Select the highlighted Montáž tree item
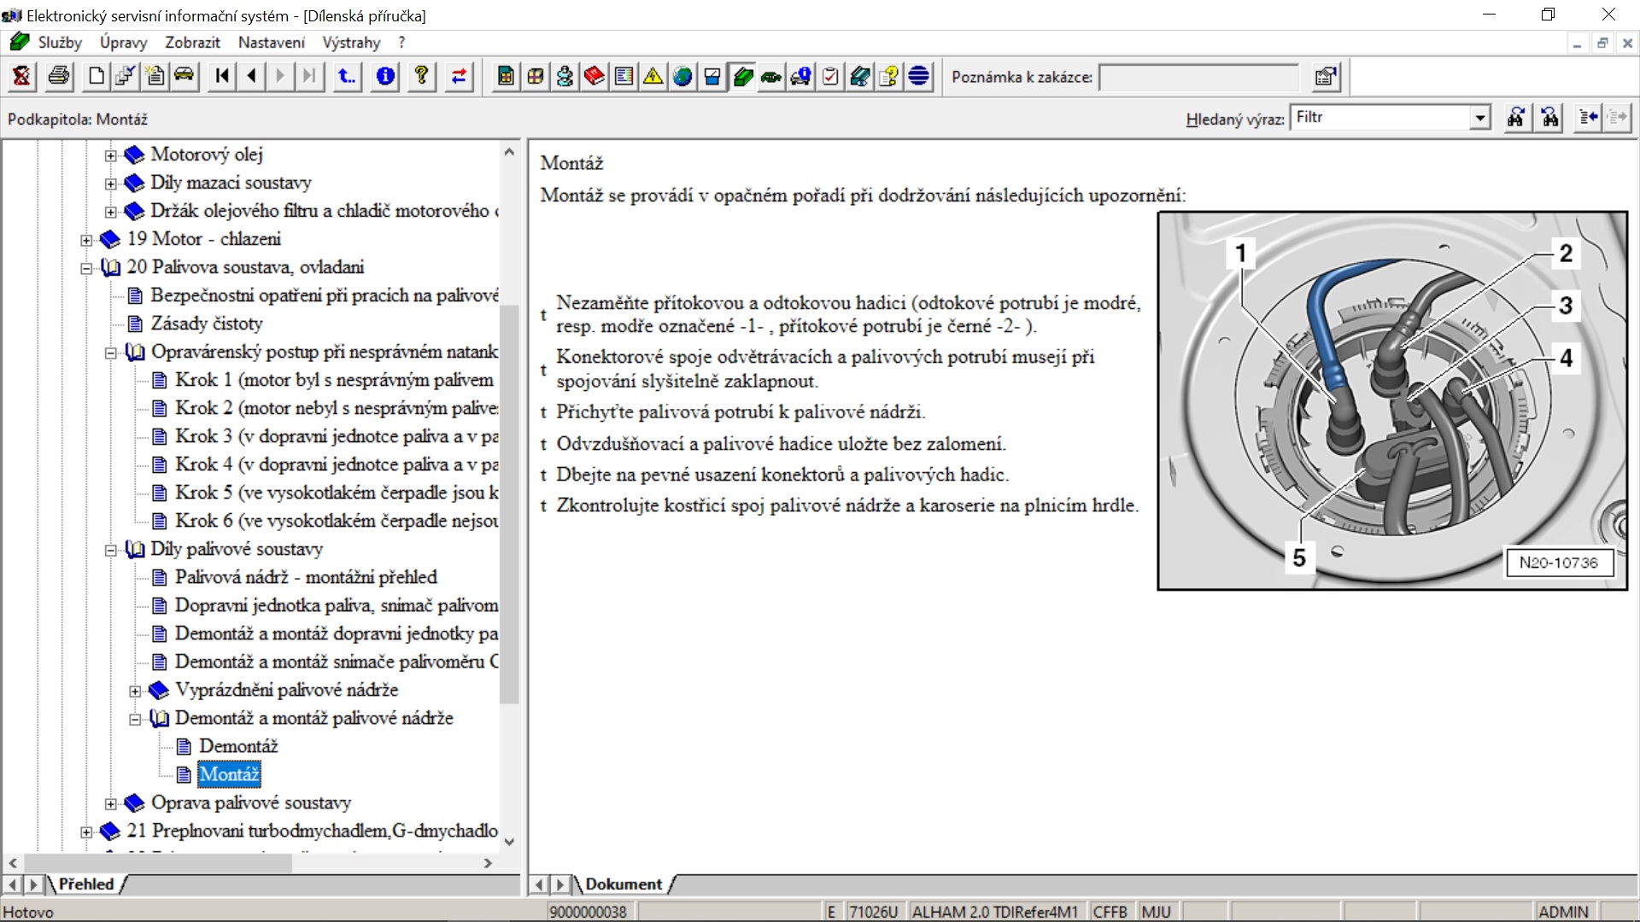The height and width of the screenshot is (922, 1640). coord(229,774)
